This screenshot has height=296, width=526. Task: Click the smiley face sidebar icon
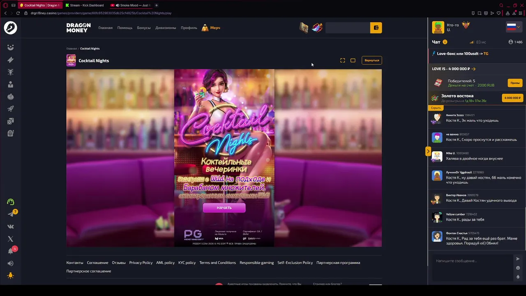click(11, 48)
